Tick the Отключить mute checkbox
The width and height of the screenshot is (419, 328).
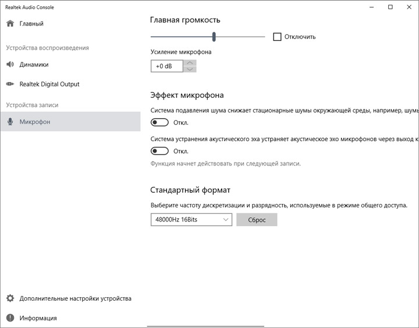point(278,37)
